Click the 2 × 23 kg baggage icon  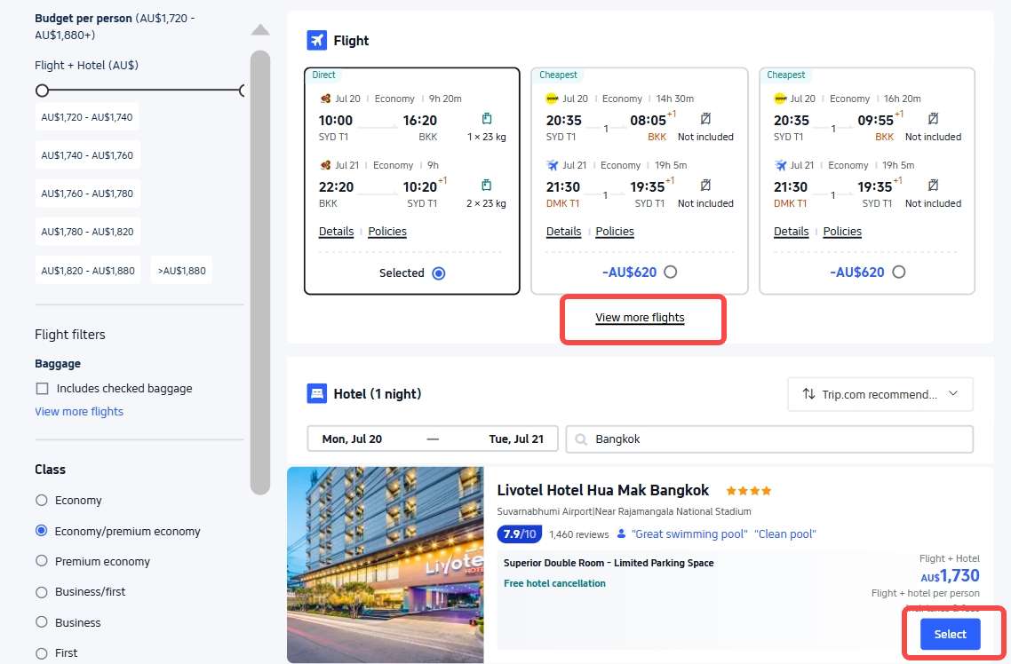[487, 186]
